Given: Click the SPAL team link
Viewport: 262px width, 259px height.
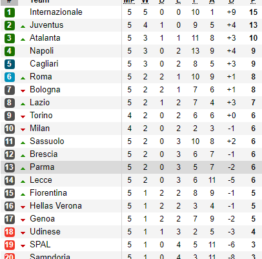Looking at the screenshot, I should 40,245.
